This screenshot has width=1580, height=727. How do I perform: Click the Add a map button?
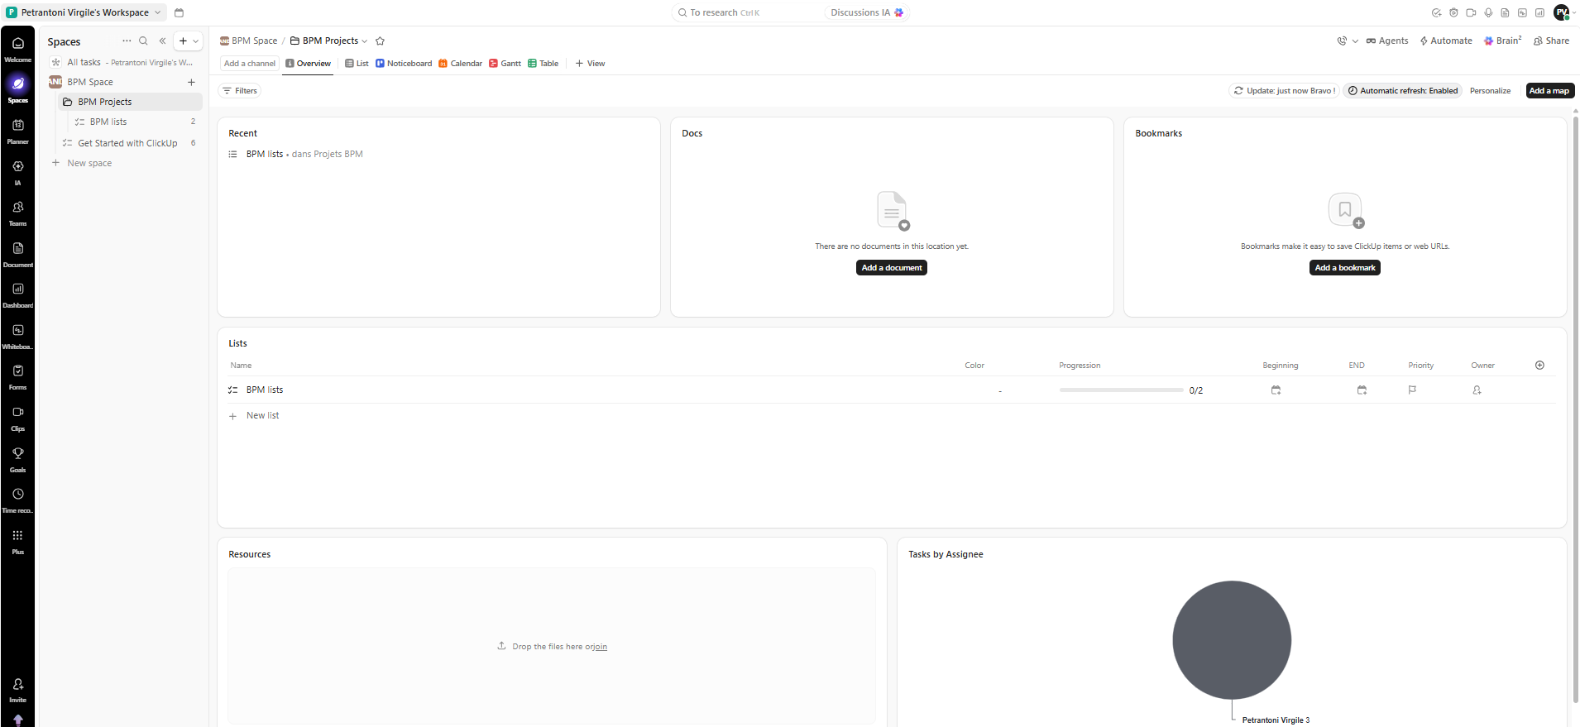point(1549,91)
